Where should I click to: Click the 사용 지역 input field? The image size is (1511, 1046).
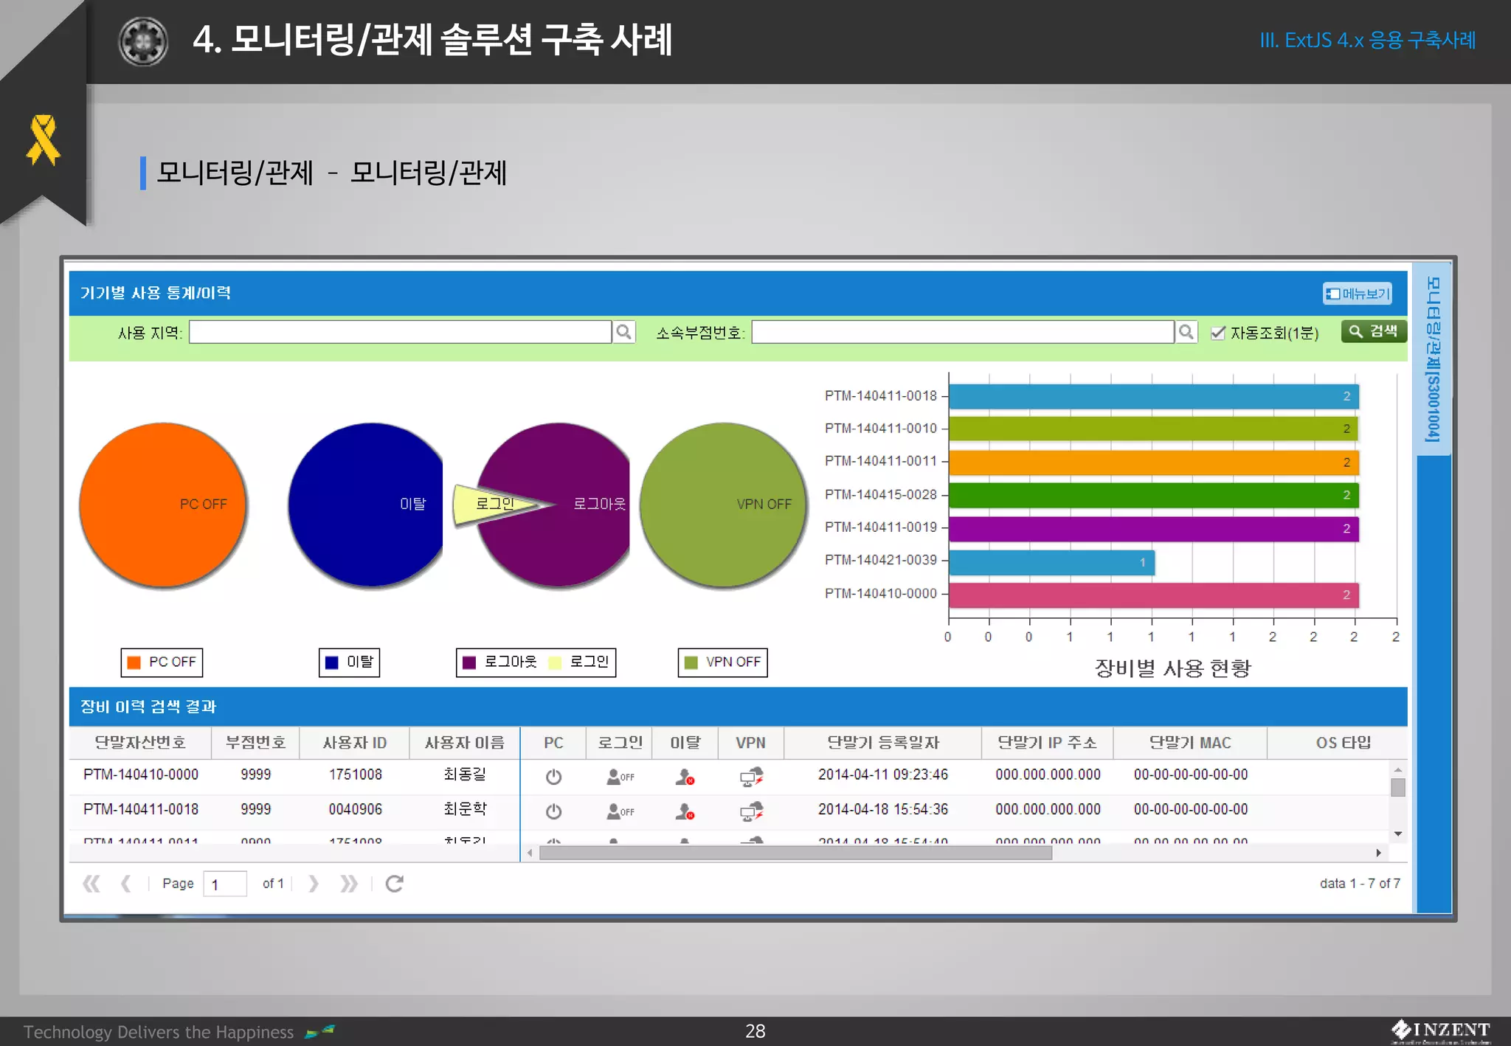pyautogui.click(x=401, y=332)
